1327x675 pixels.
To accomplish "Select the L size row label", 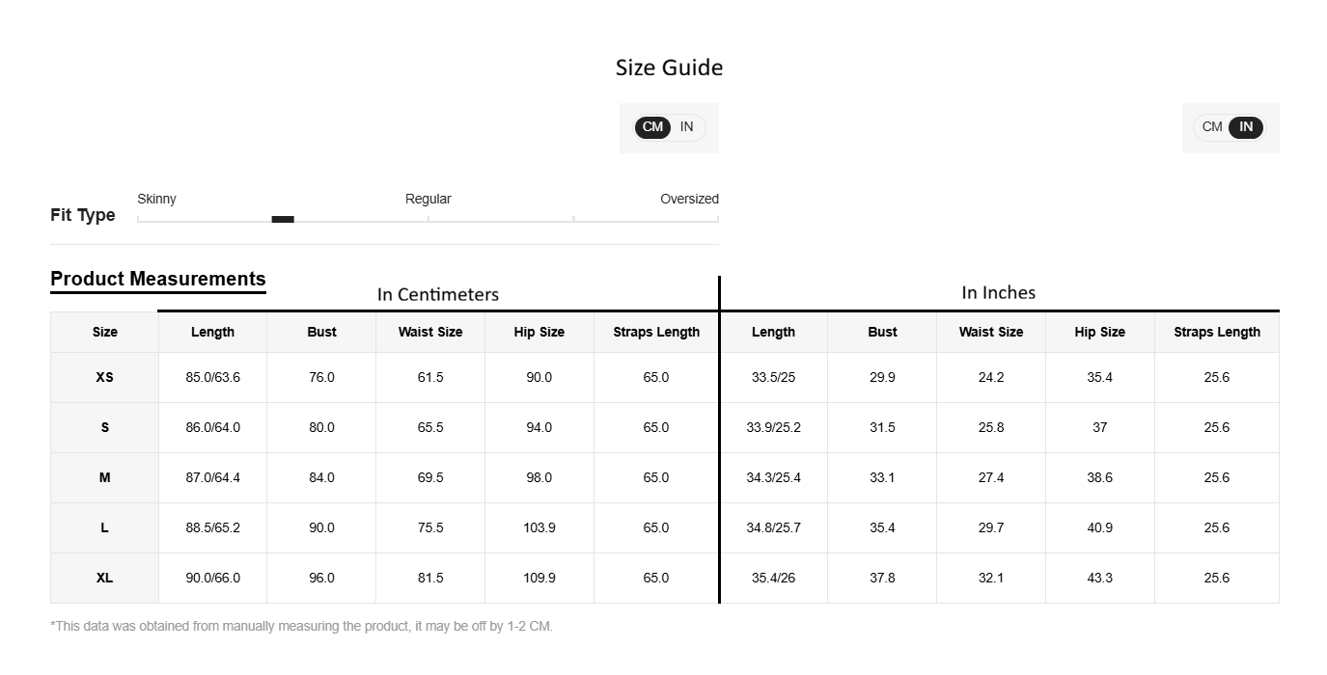I will tap(105, 527).
